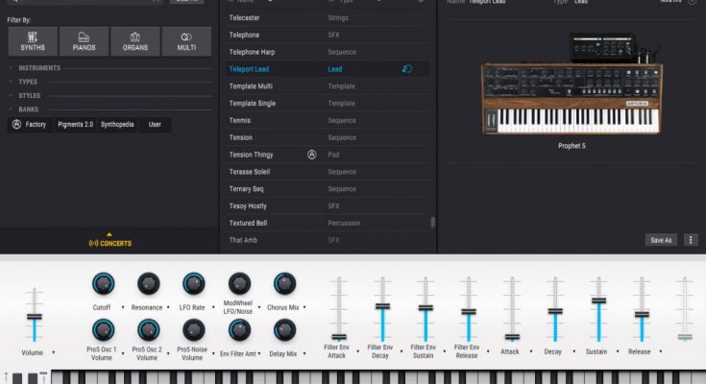Screen dimensions: 706x384
Task: Click the Arturia badge beside Tension Thingy
Action: coord(311,155)
